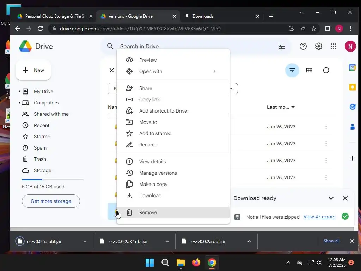The image size is (361, 271).
Task: Open the Google account avatar N
Action: [350, 46]
